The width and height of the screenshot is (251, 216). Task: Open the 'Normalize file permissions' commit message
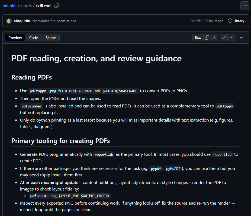pyautogui.click(x=54, y=21)
